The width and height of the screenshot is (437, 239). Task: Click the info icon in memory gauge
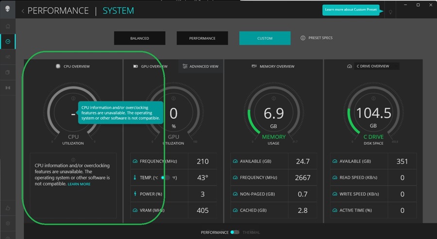[x=273, y=98]
